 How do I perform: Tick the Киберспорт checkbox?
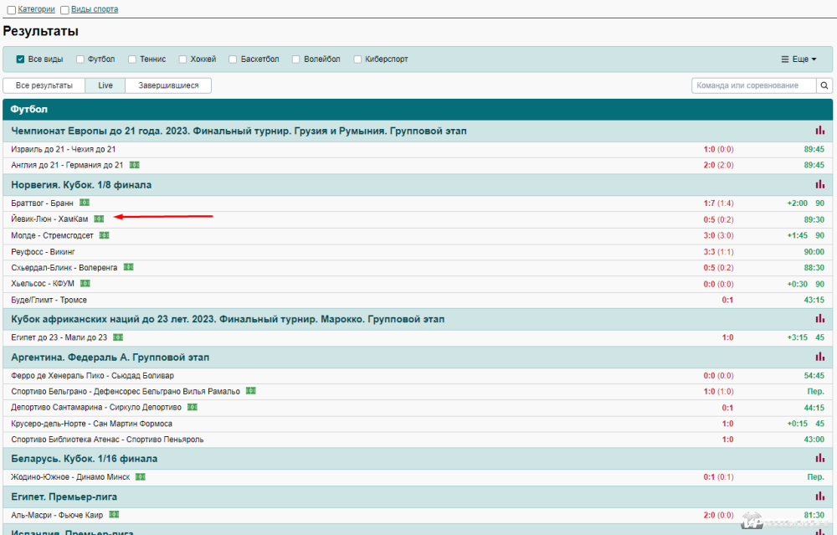tap(358, 59)
